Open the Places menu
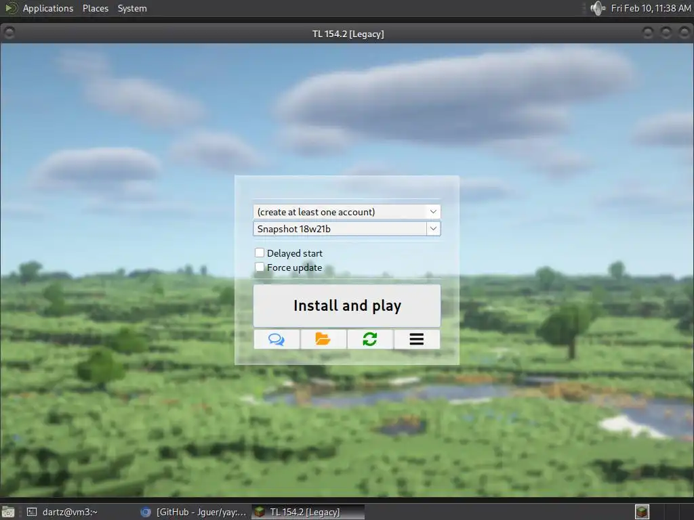Viewport: 694px width, 520px height. [95, 8]
